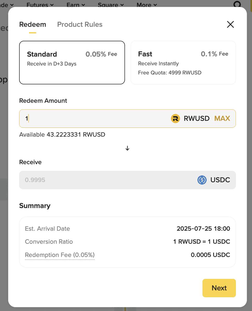The width and height of the screenshot is (252, 311).
Task: Click the Next button
Action: point(219,288)
